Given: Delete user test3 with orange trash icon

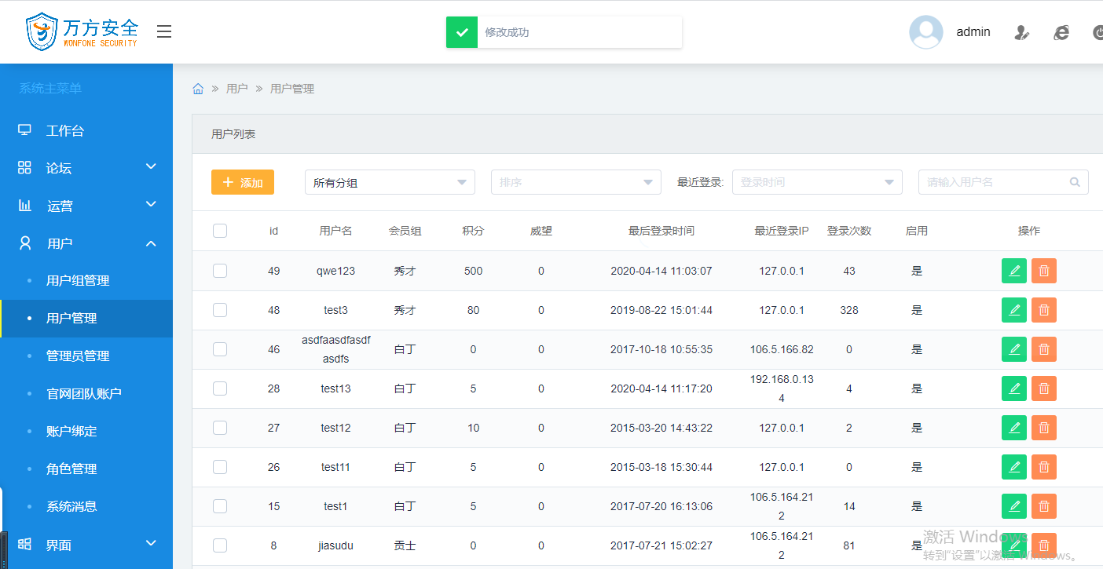Looking at the screenshot, I should click(1043, 310).
